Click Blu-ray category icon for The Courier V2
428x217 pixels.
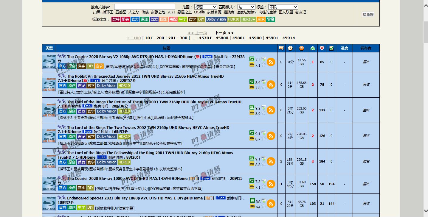[x=49, y=62]
